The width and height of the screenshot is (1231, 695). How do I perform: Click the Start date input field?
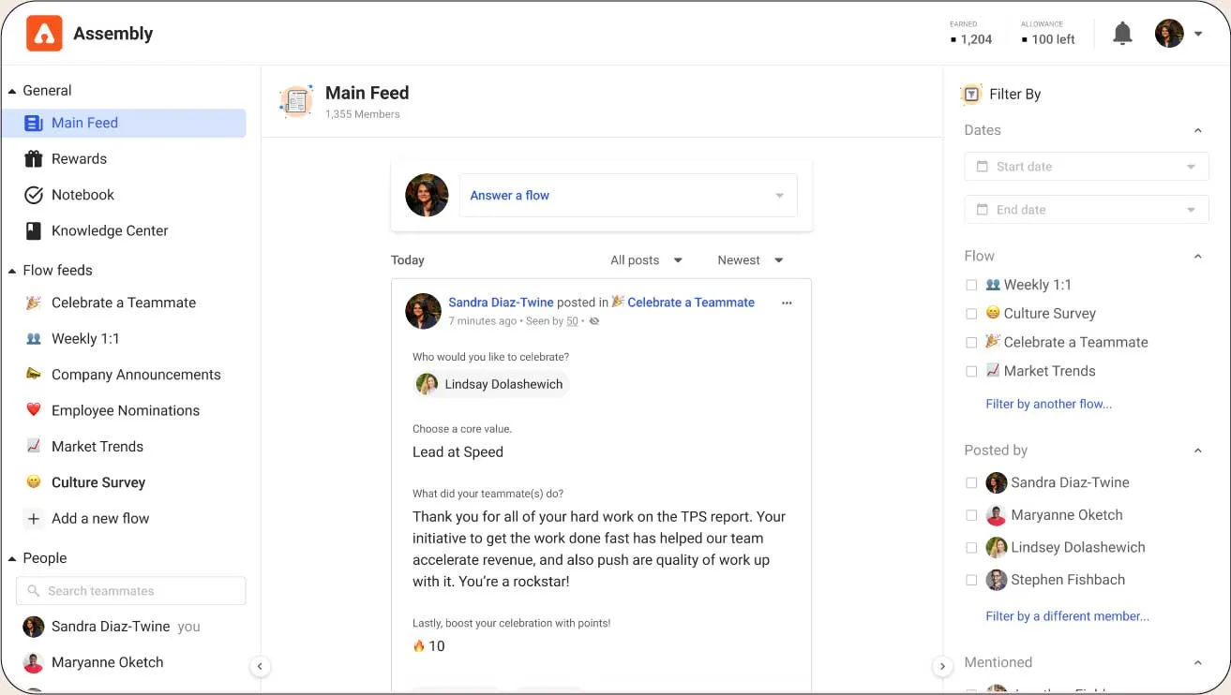(1085, 166)
